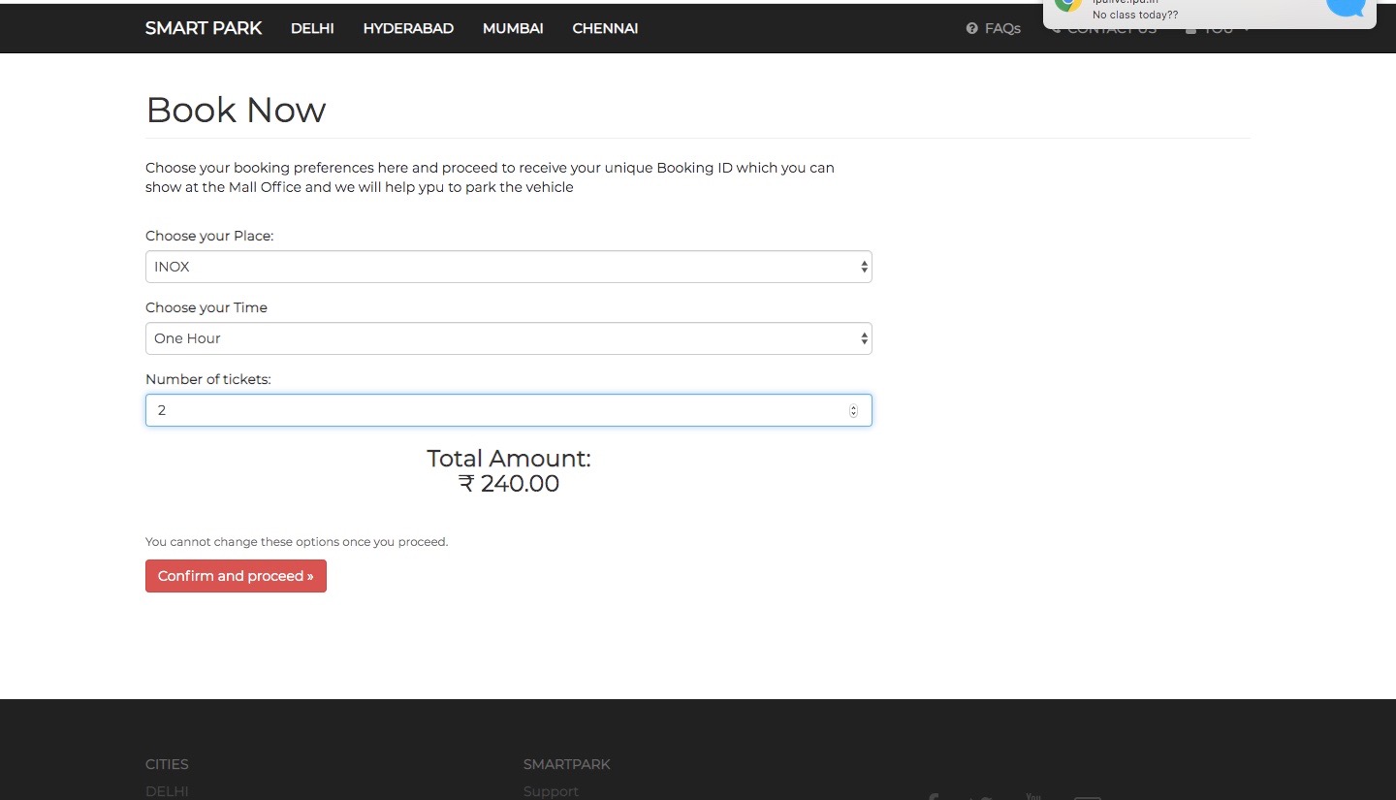Click the FAQs question mark icon
Image resolution: width=1396 pixels, height=800 pixels.
tap(972, 28)
